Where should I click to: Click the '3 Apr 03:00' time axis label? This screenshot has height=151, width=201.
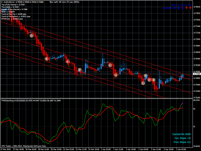coord(181,149)
